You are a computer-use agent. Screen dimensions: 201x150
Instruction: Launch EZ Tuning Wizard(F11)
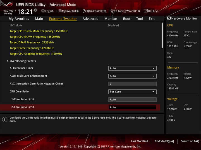click(x=125, y=11)
